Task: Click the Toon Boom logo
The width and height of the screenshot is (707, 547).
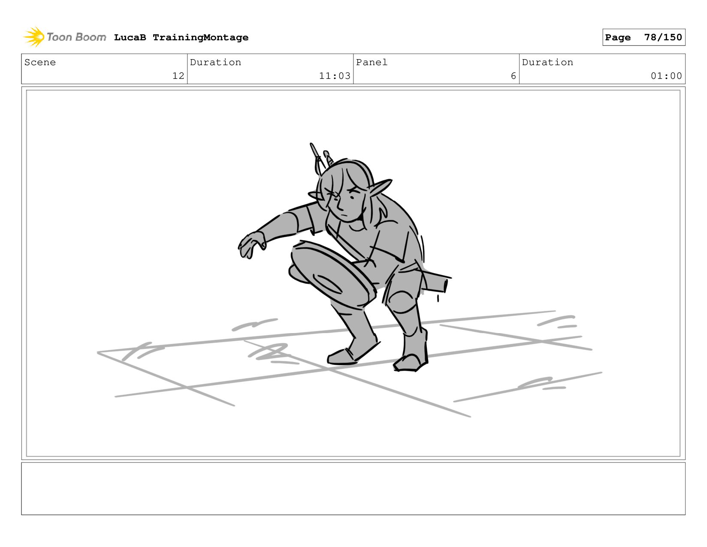Action: [64, 37]
